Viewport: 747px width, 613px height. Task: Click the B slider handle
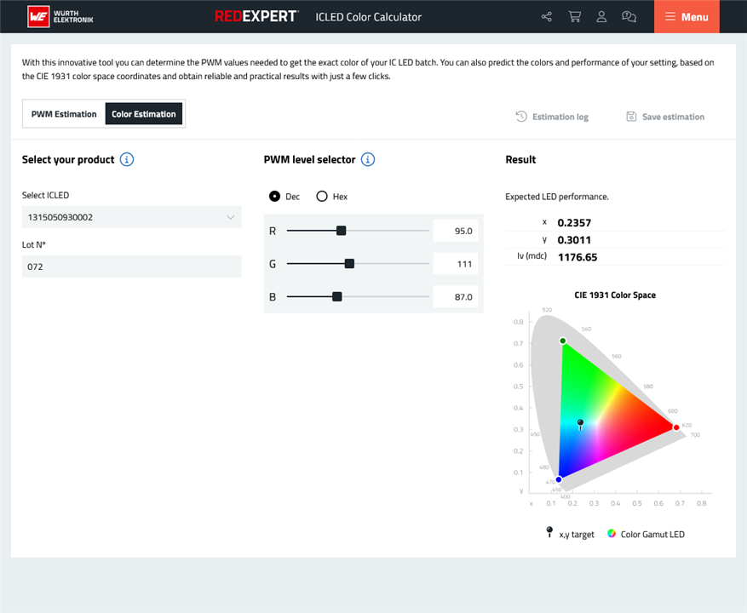pos(337,297)
